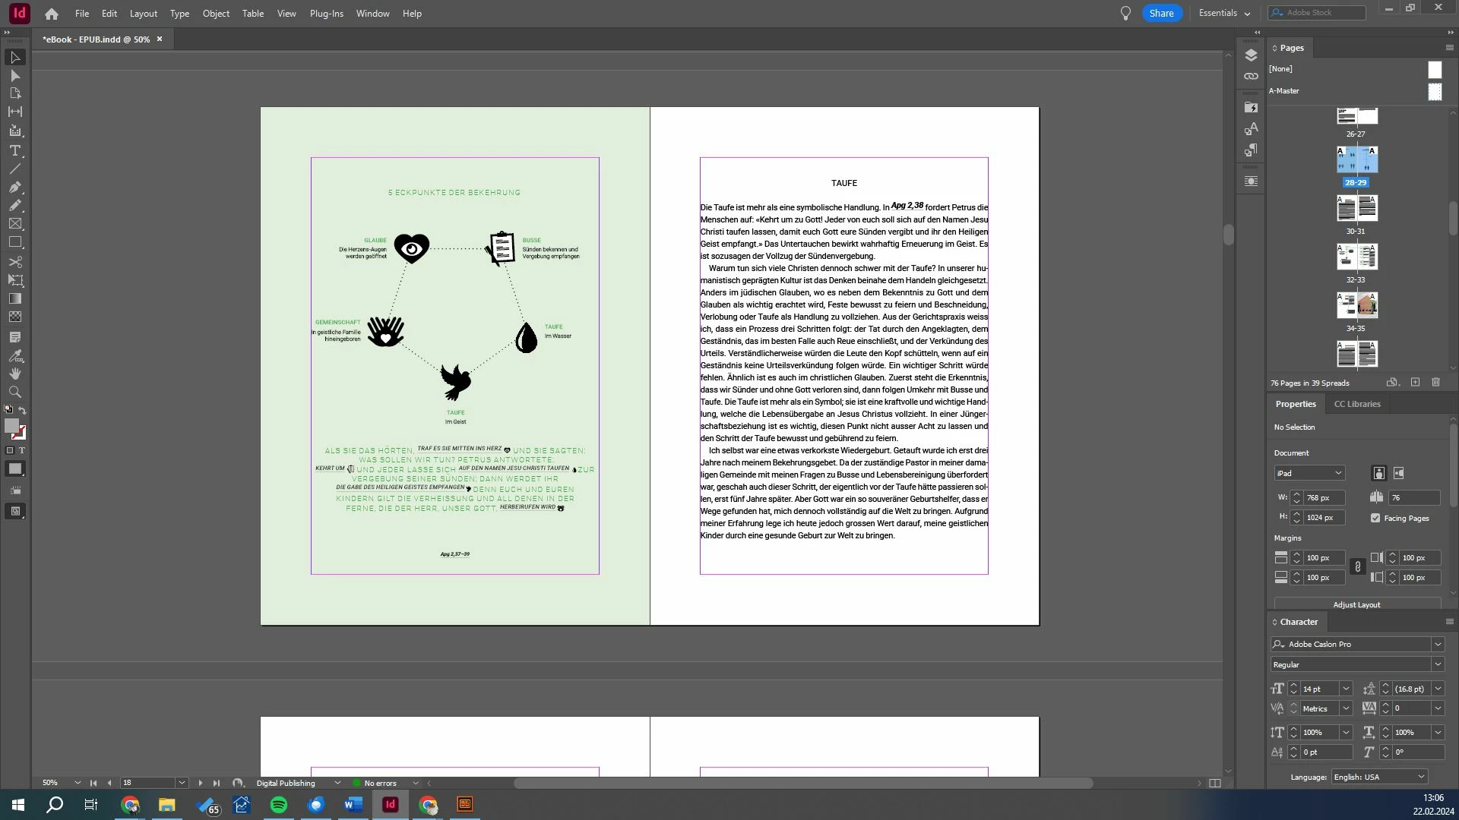Click the Adjust Layout button
This screenshot has height=820, width=1459.
[1356, 604]
